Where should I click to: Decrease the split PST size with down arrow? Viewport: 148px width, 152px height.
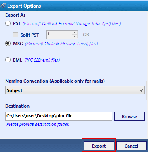(x=75, y=36)
